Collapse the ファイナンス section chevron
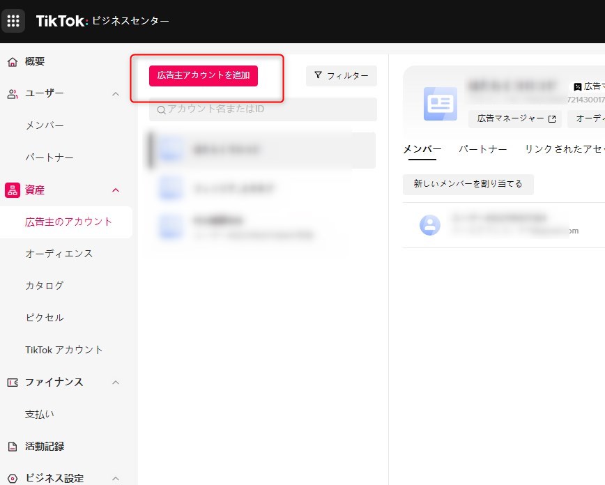 pyautogui.click(x=116, y=383)
